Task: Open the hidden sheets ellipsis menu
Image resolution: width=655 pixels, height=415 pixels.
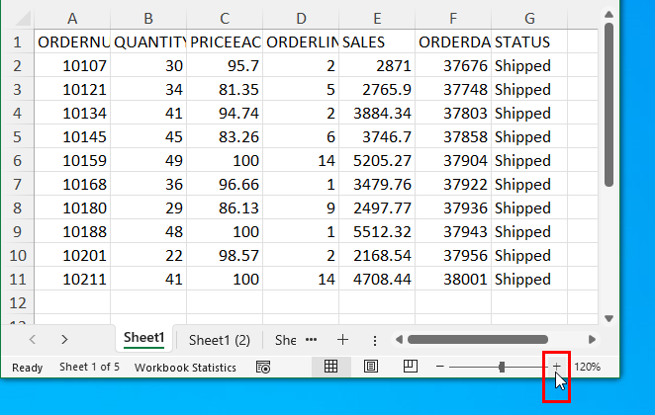Action: coord(312,340)
